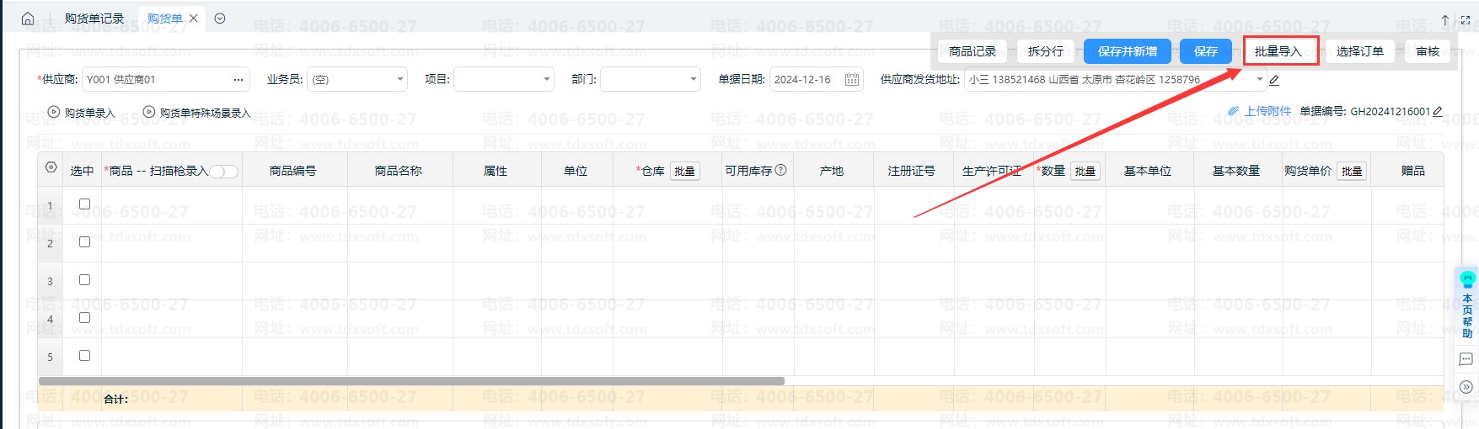Edit the document number GH20241216001 pencil
Image resolution: width=1479 pixels, height=429 pixels.
coord(1438,111)
